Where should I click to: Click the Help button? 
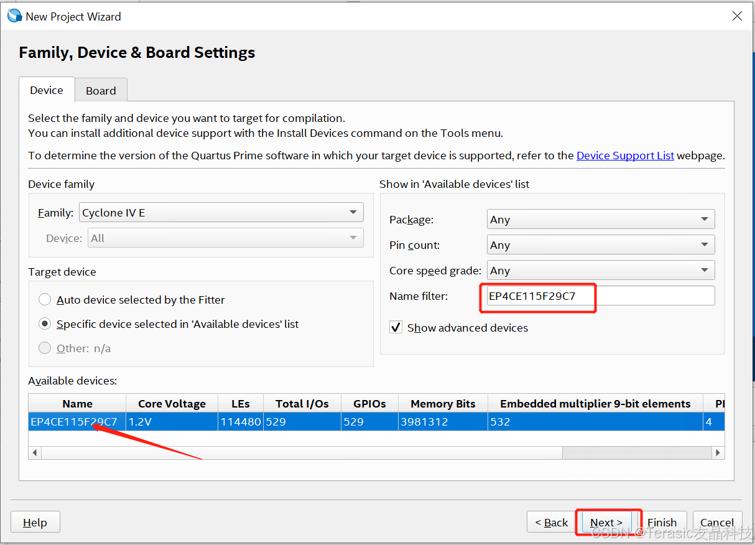35,522
